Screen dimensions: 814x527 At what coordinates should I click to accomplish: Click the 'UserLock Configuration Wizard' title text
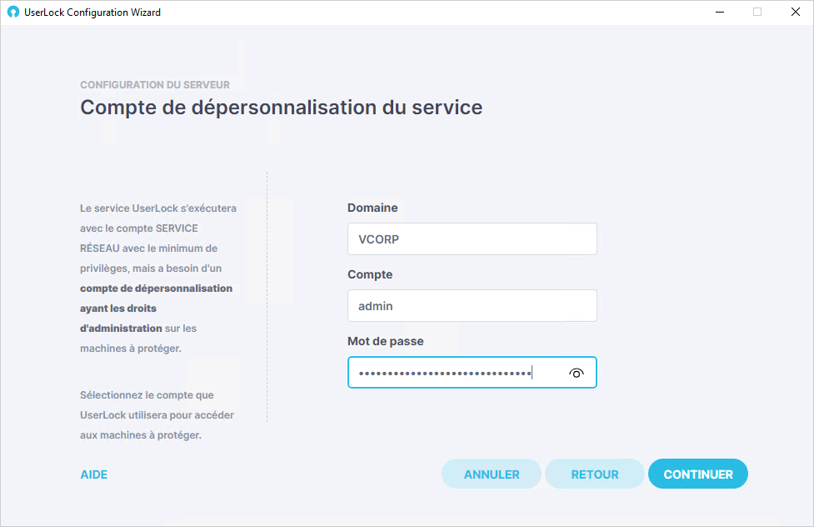tap(92, 12)
